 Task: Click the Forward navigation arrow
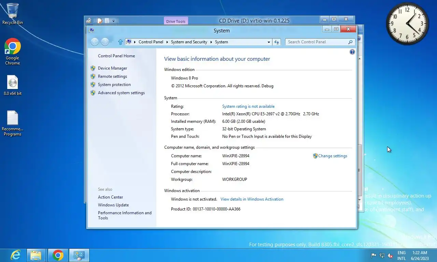click(105, 42)
